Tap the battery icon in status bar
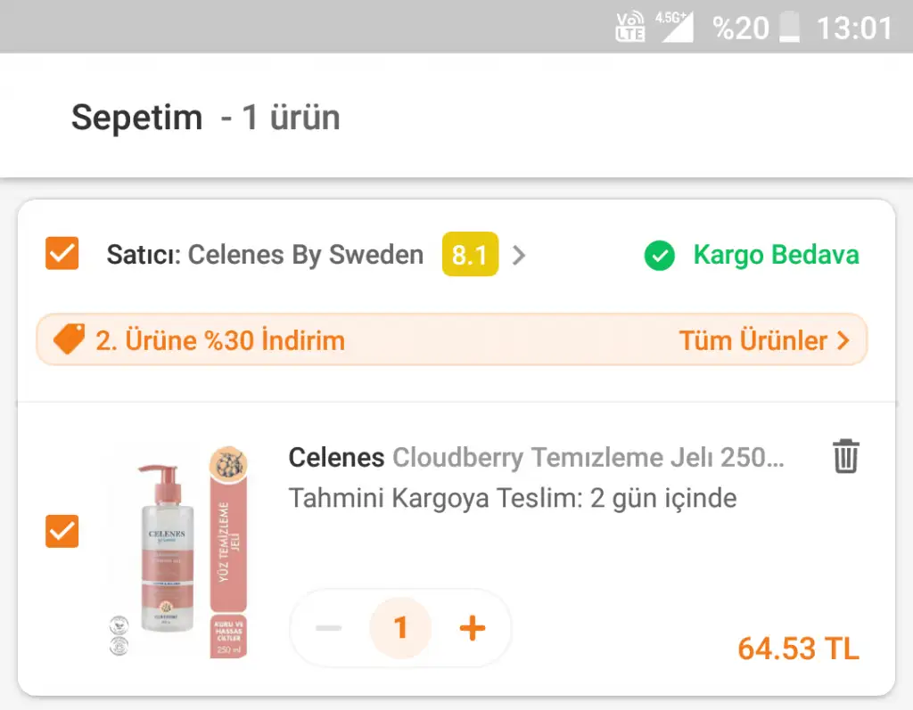913x710 pixels. 790,28
